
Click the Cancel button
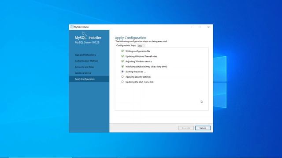[203, 128]
